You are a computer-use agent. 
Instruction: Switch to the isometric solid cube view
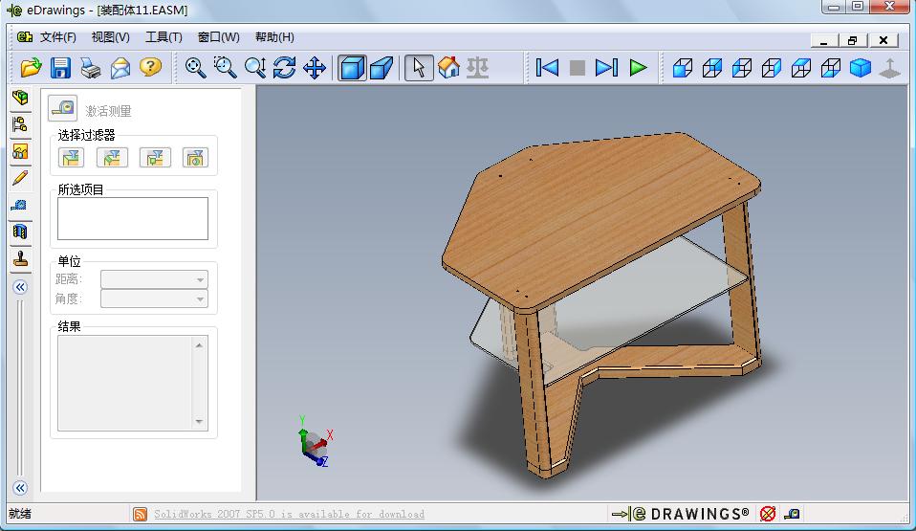[x=861, y=68]
